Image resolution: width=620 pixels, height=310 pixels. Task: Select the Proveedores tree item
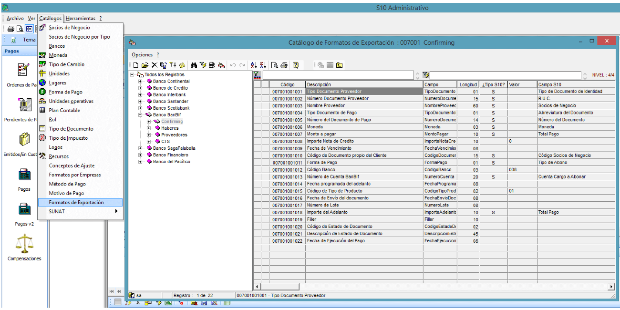pos(174,135)
